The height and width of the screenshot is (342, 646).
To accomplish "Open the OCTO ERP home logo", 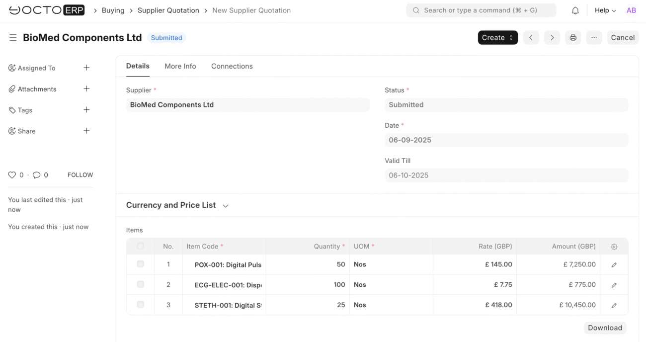I will pyautogui.click(x=47, y=10).
